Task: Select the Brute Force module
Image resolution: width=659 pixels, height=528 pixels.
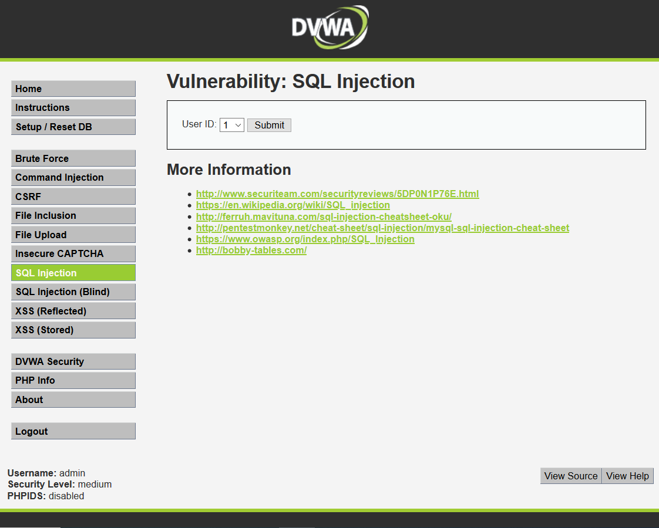Action: click(x=73, y=158)
